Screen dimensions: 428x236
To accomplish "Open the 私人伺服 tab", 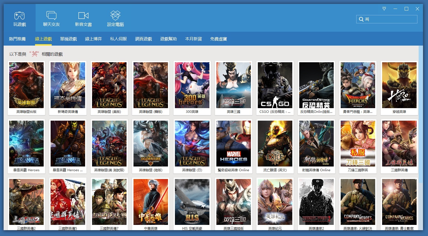I will click(118, 39).
